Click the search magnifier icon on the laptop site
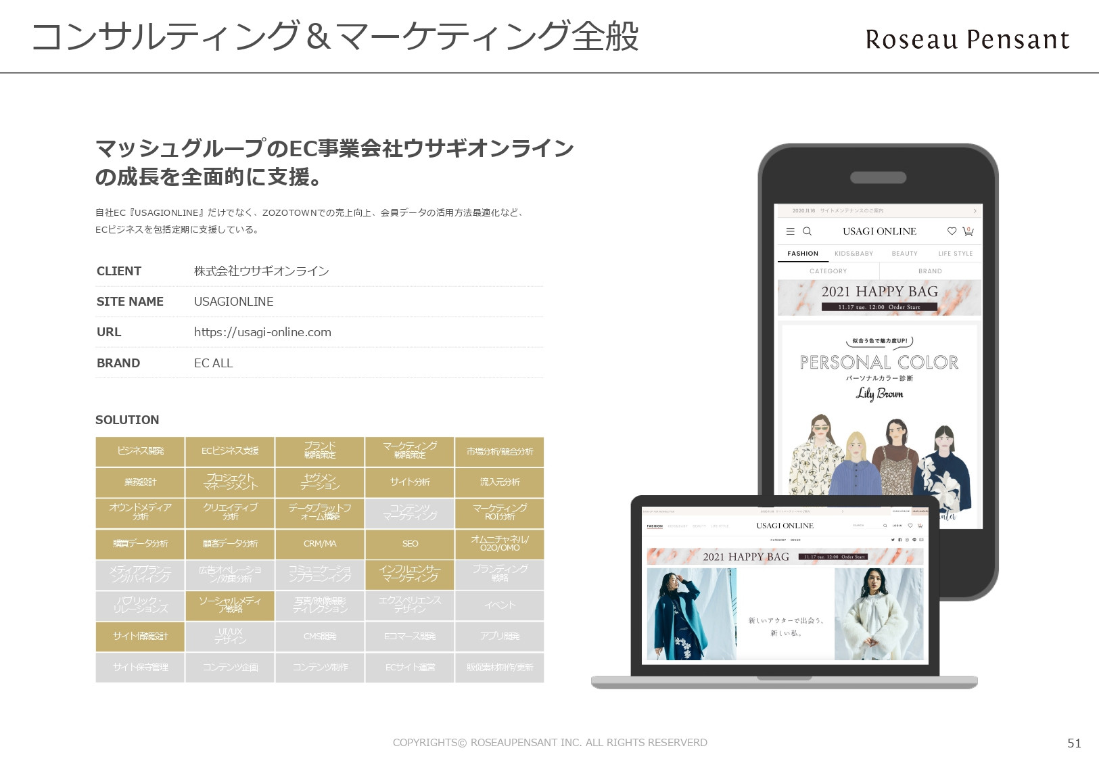Image resolution: width=1099 pixels, height=761 pixels. (885, 526)
